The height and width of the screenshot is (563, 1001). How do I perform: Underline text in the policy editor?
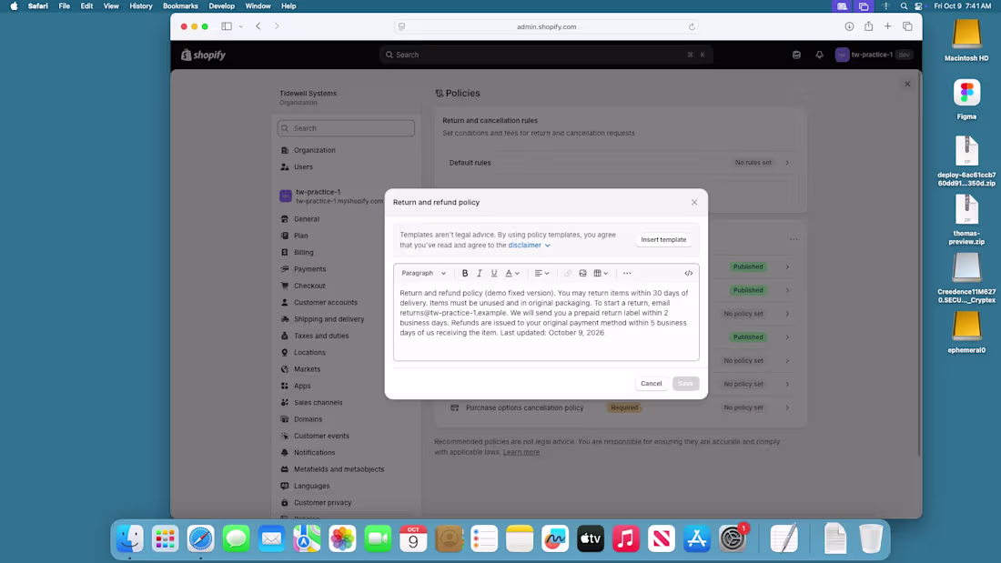coord(493,273)
